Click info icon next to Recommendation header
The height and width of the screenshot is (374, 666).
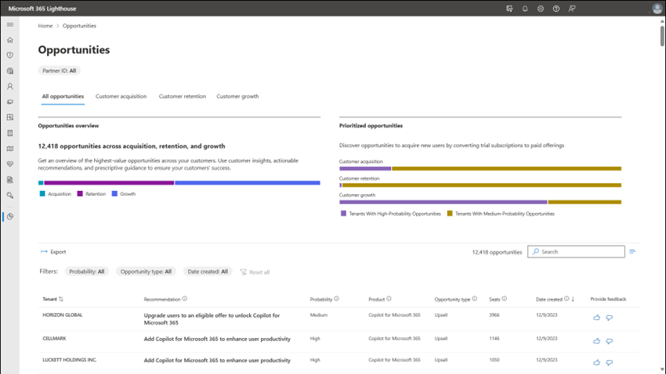[184, 299]
